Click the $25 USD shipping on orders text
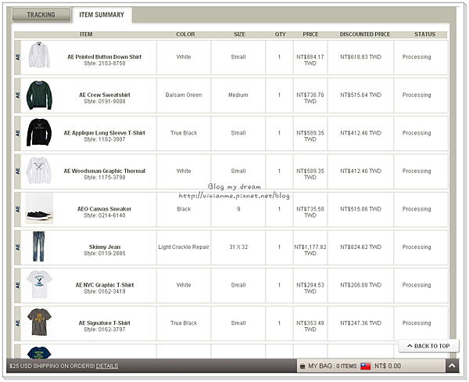This screenshot has width=469, height=382. coord(52,366)
